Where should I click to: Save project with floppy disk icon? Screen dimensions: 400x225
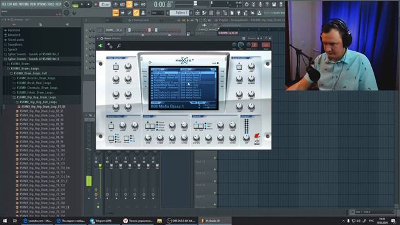[274, 4]
